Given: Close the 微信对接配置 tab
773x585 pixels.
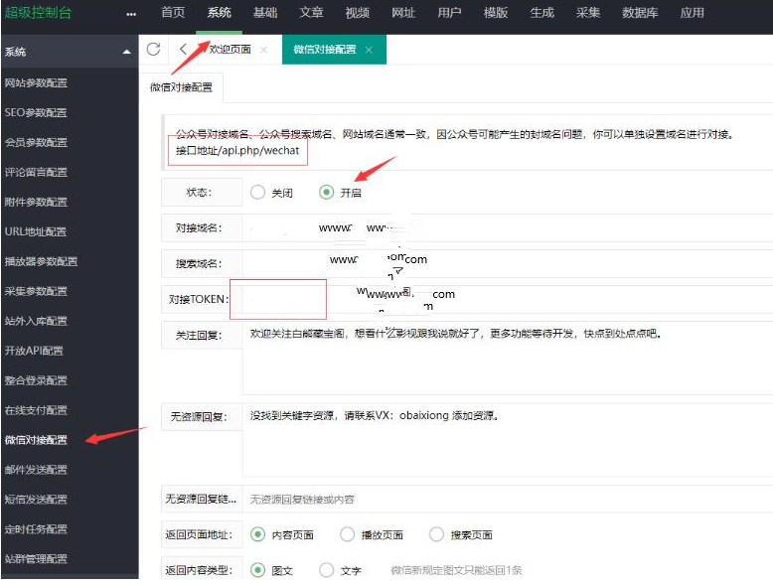Looking at the screenshot, I should pos(369,50).
